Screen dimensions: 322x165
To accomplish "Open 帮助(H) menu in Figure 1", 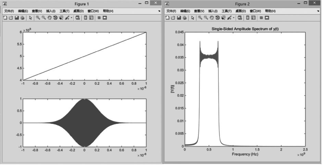I will tap(108, 11).
